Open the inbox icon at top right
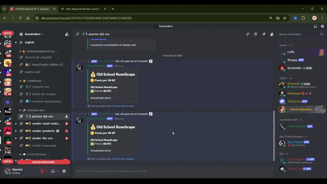 [x=316, y=26]
